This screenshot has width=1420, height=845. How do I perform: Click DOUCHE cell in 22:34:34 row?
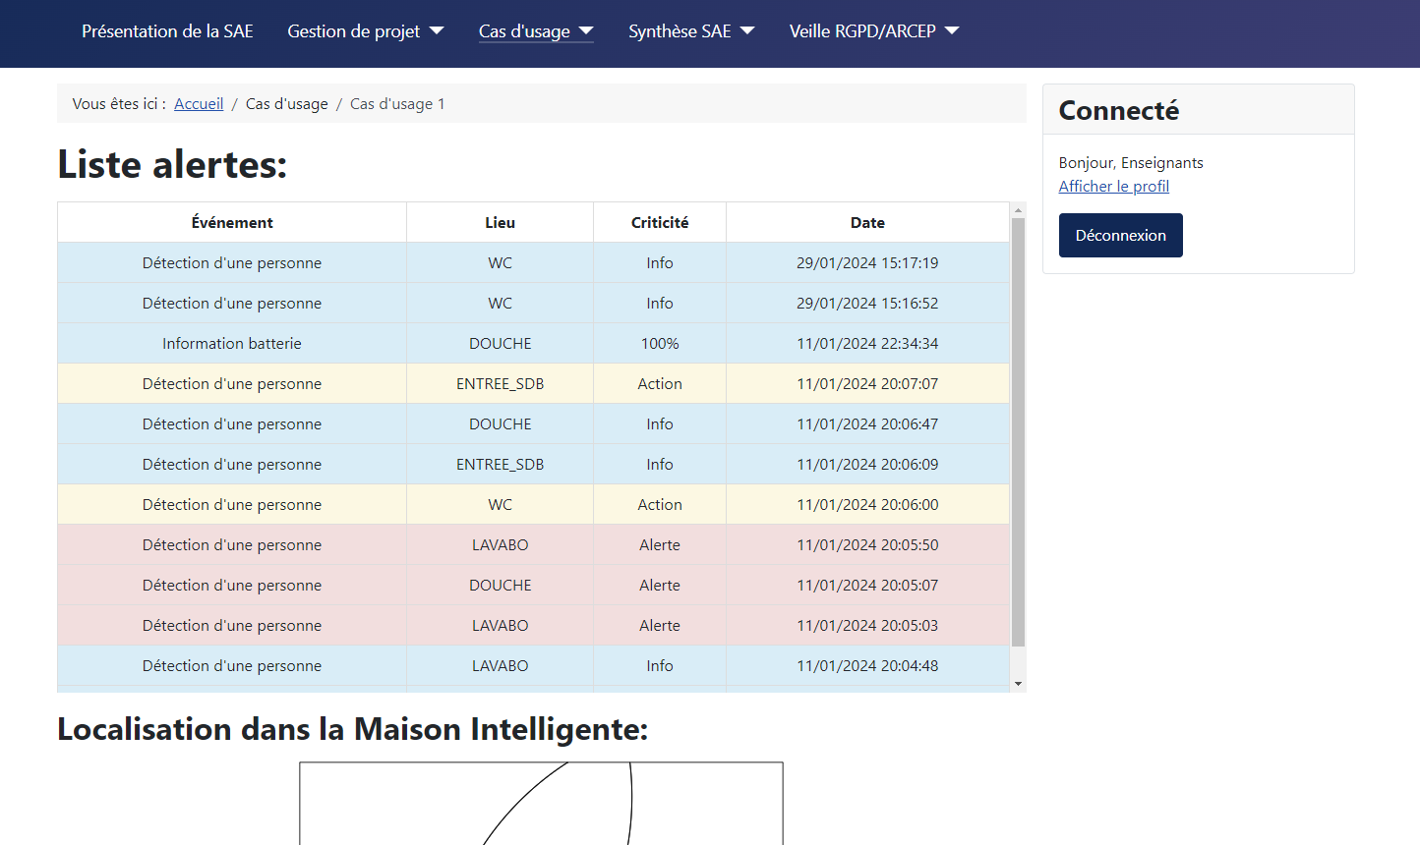pyautogui.click(x=500, y=343)
